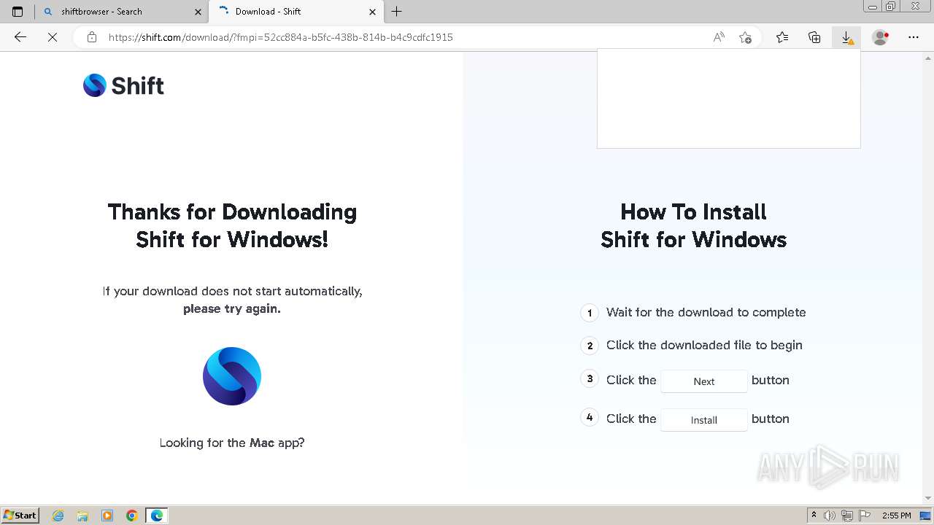934x525 pixels.
Task: Open the volume control tray icon
Action: tap(830, 516)
